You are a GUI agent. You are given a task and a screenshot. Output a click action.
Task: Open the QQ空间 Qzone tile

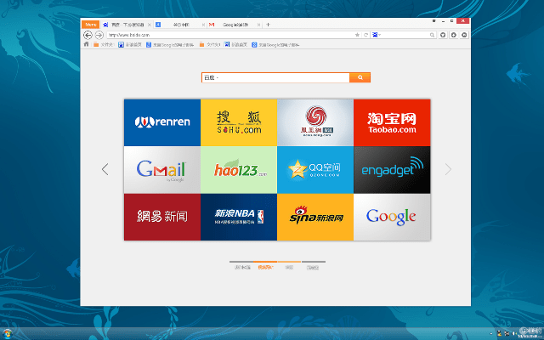click(x=315, y=170)
